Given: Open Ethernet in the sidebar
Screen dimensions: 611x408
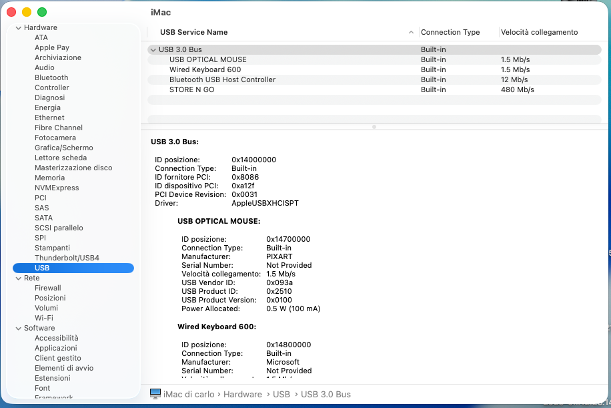Looking at the screenshot, I should point(49,118).
